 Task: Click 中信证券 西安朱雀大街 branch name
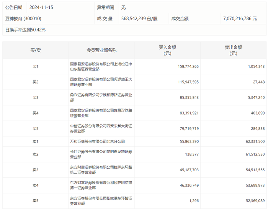pos(101,128)
